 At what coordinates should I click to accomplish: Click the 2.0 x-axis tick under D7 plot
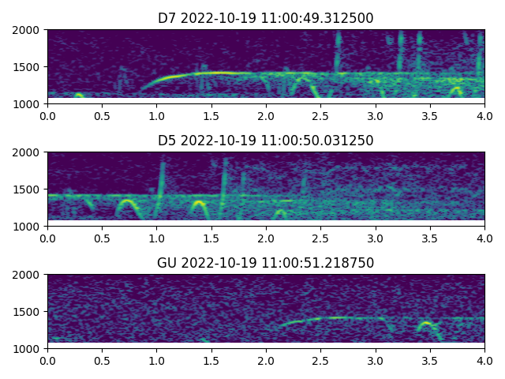266,115
